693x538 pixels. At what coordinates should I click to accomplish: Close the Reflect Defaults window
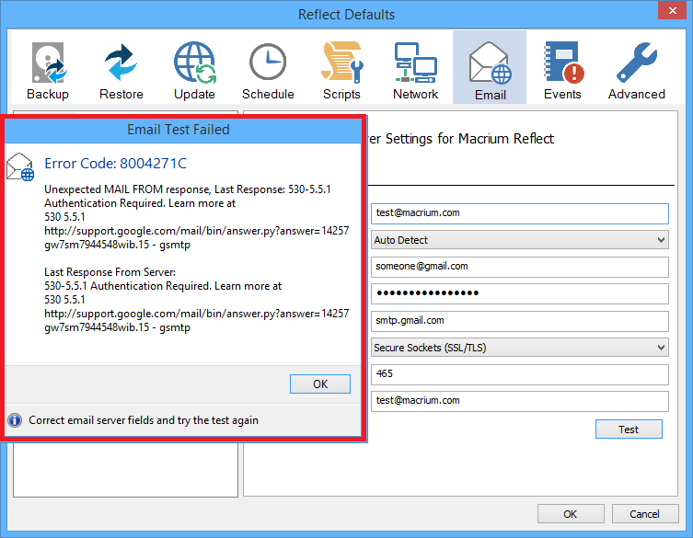[x=671, y=14]
